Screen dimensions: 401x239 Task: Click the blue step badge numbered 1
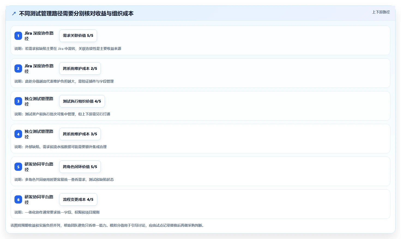pyautogui.click(x=18, y=36)
